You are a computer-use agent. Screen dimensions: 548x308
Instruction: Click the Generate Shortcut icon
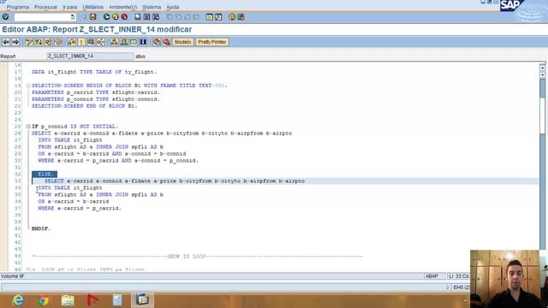click(x=218, y=17)
